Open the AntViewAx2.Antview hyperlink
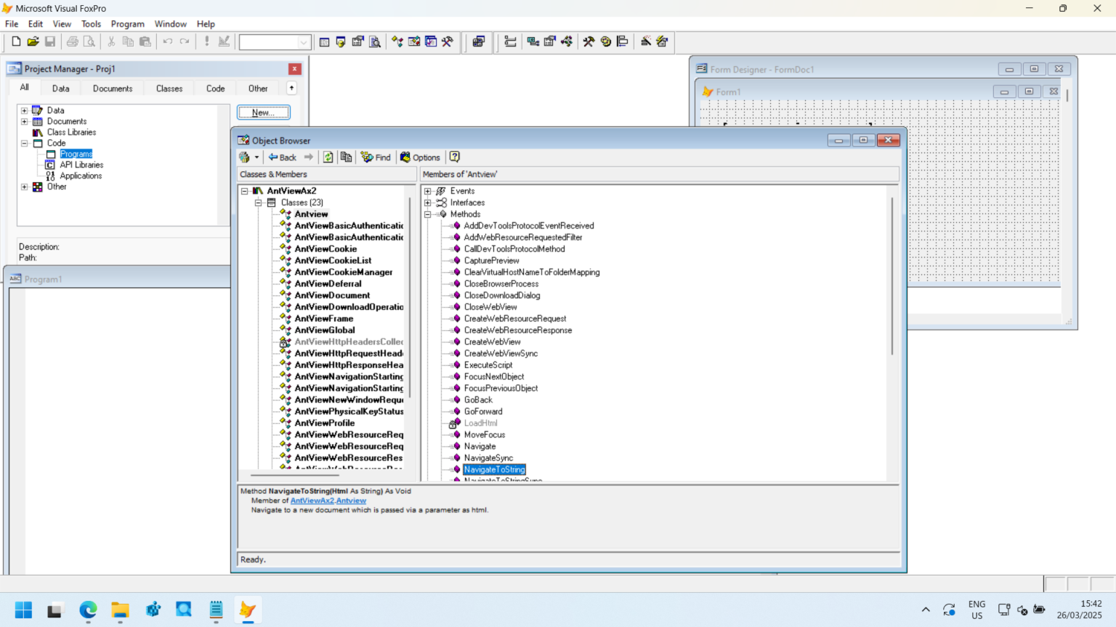Viewport: 1116px width, 627px height. pyautogui.click(x=328, y=500)
